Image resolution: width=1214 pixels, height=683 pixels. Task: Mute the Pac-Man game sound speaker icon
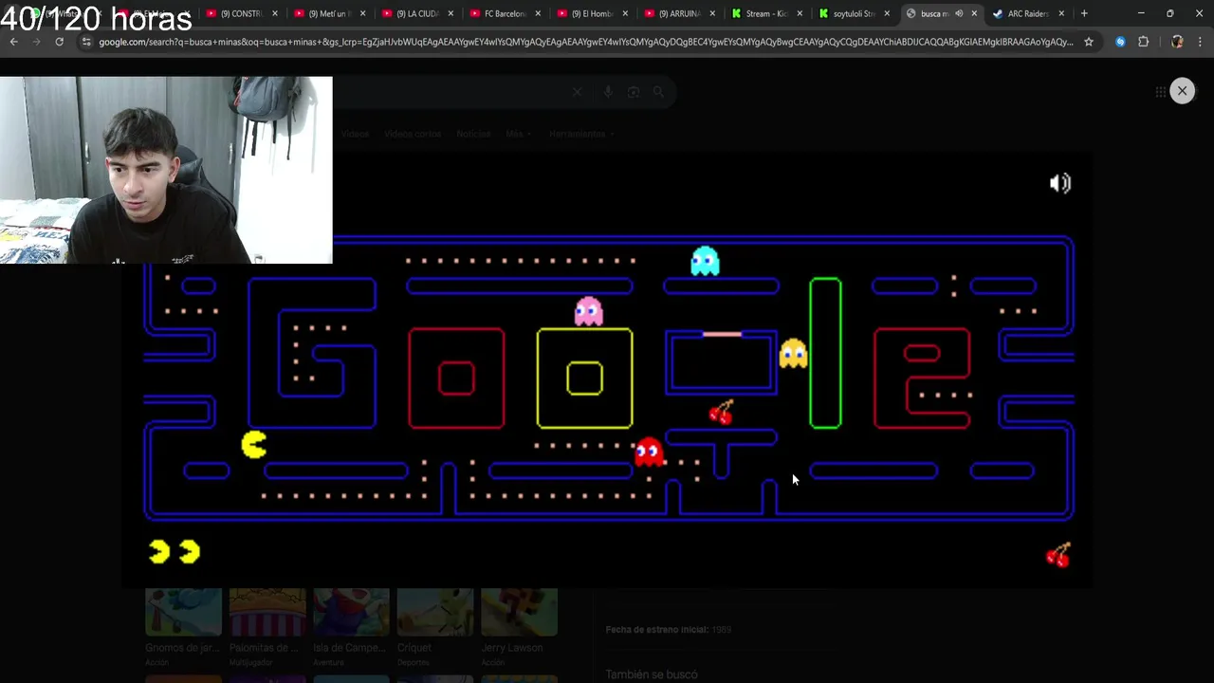tap(1059, 183)
